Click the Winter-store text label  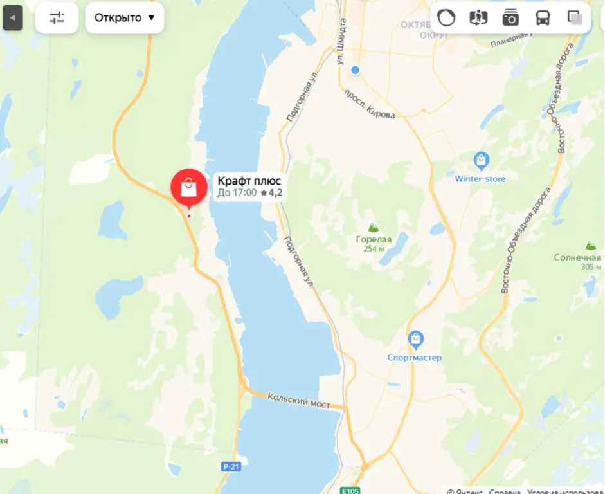click(x=480, y=179)
